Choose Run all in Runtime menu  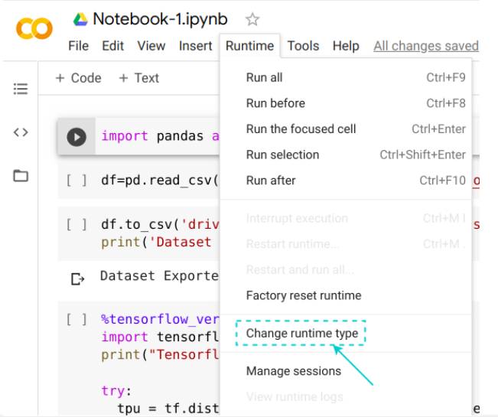tap(264, 77)
